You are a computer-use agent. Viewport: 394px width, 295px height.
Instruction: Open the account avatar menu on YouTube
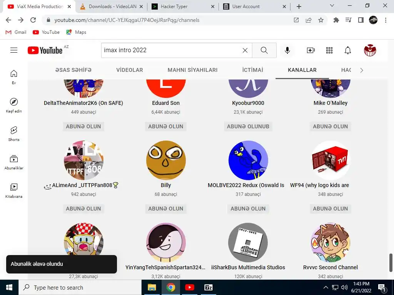[x=370, y=50]
